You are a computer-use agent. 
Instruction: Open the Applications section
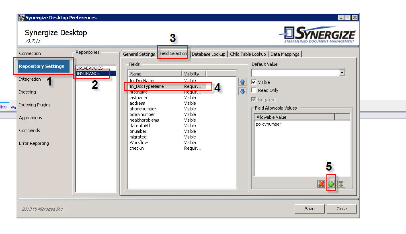30,118
